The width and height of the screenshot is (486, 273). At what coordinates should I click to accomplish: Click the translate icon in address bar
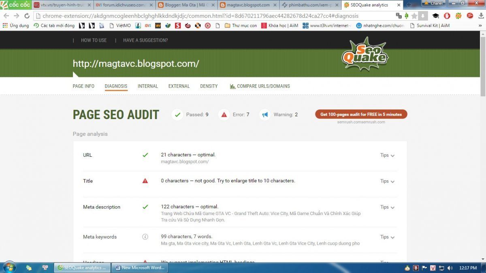399,16
